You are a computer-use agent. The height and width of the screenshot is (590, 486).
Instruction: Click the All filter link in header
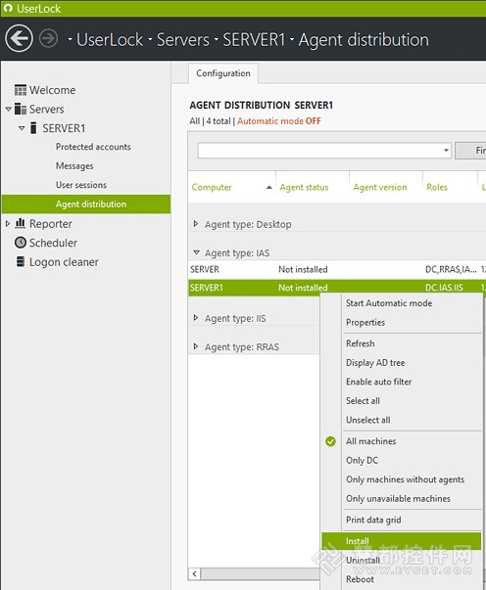click(x=194, y=121)
